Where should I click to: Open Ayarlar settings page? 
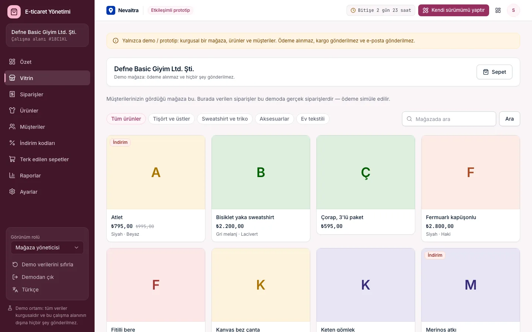pos(47,191)
